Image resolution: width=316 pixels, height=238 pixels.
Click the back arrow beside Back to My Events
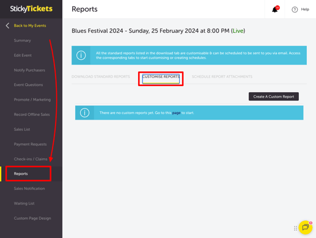click(x=7, y=26)
